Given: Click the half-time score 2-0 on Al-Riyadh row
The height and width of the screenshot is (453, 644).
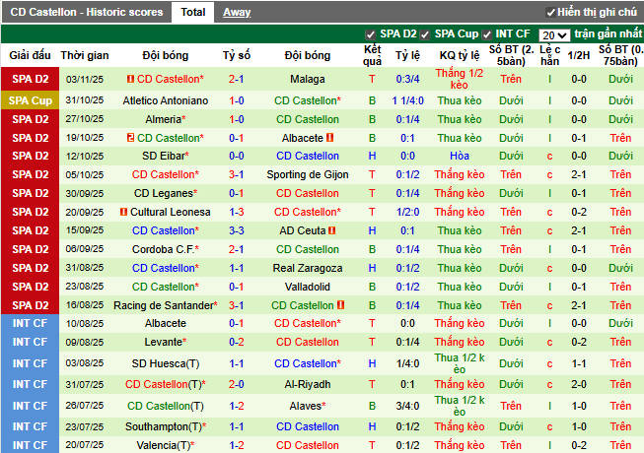Looking at the screenshot, I should pos(578,384).
